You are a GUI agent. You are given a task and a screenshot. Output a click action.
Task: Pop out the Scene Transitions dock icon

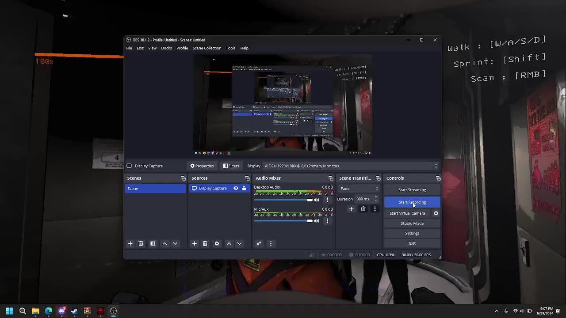[378, 178]
